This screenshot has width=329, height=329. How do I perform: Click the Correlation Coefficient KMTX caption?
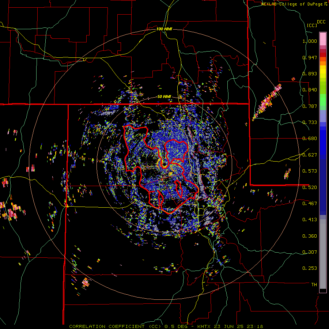[x=166, y=326]
